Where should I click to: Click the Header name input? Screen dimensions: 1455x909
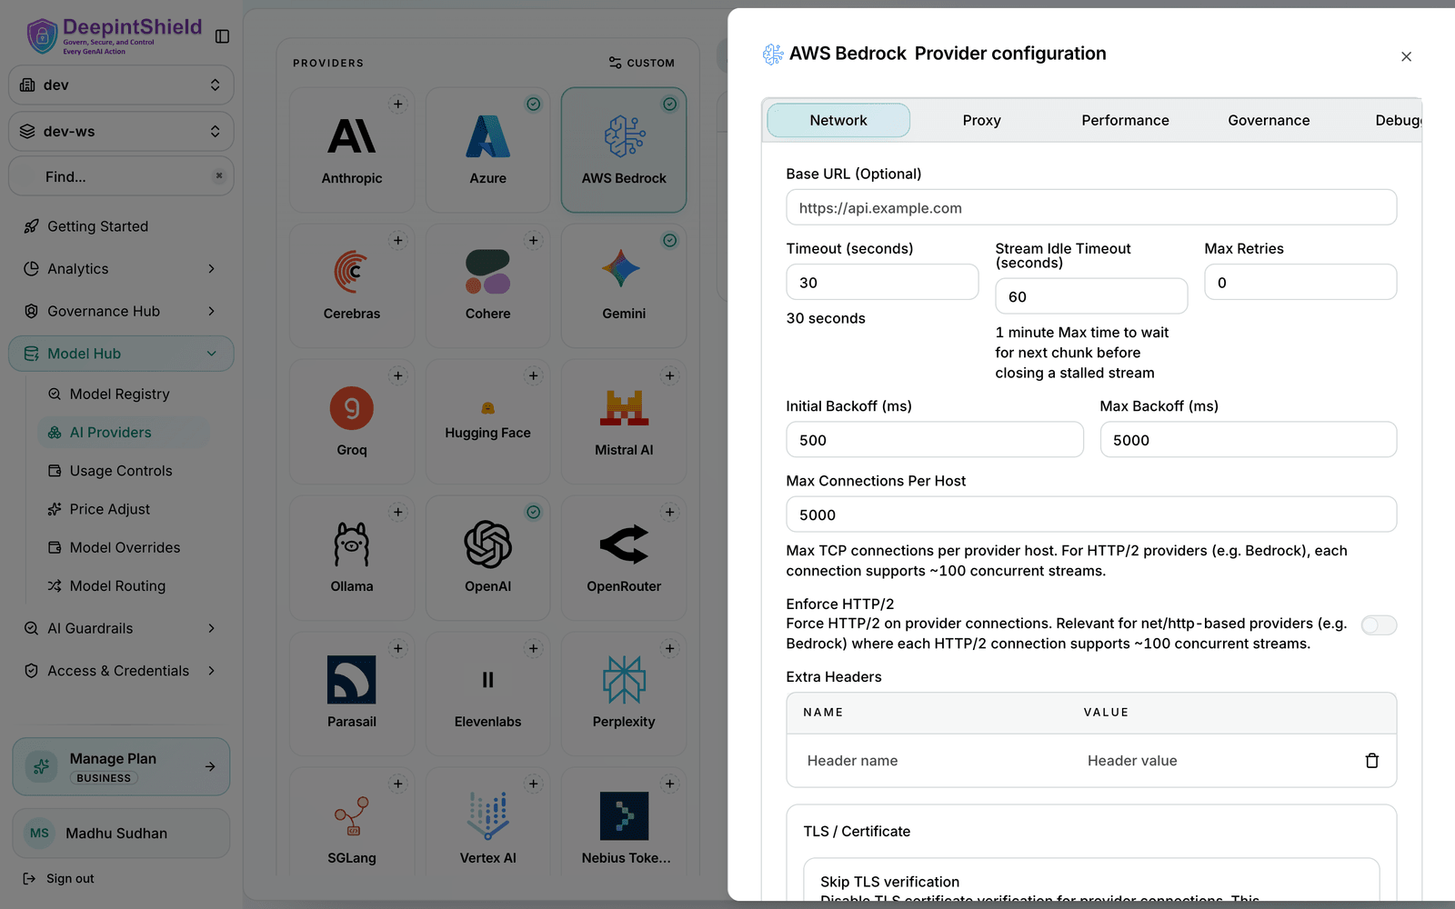[934, 761]
